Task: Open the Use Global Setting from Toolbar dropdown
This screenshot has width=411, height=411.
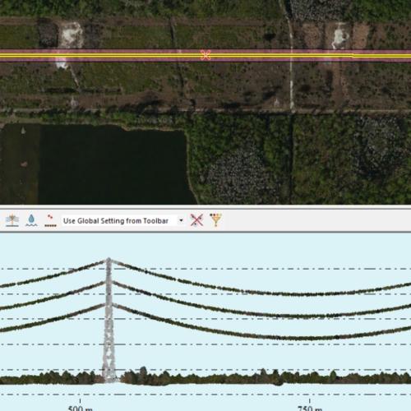Action: [x=122, y=220]
